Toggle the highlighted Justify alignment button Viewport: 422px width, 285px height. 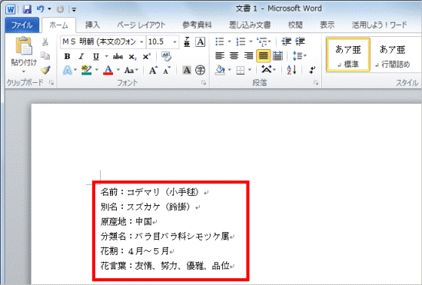(263, 55)
